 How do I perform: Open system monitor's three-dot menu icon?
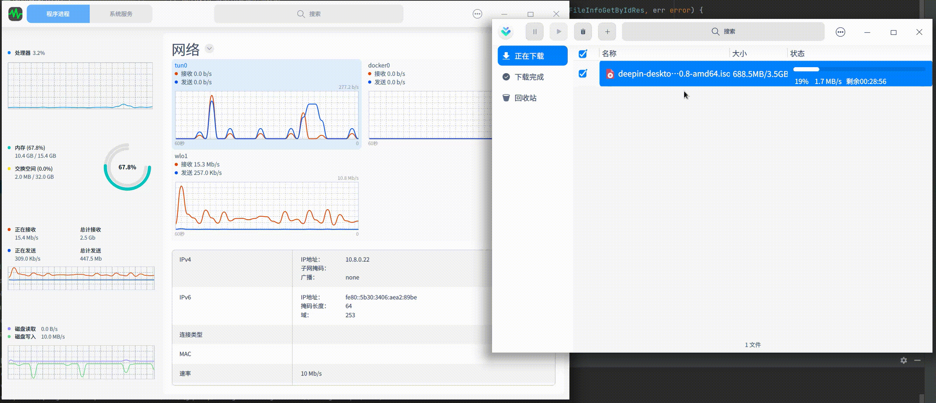(477, 14)
